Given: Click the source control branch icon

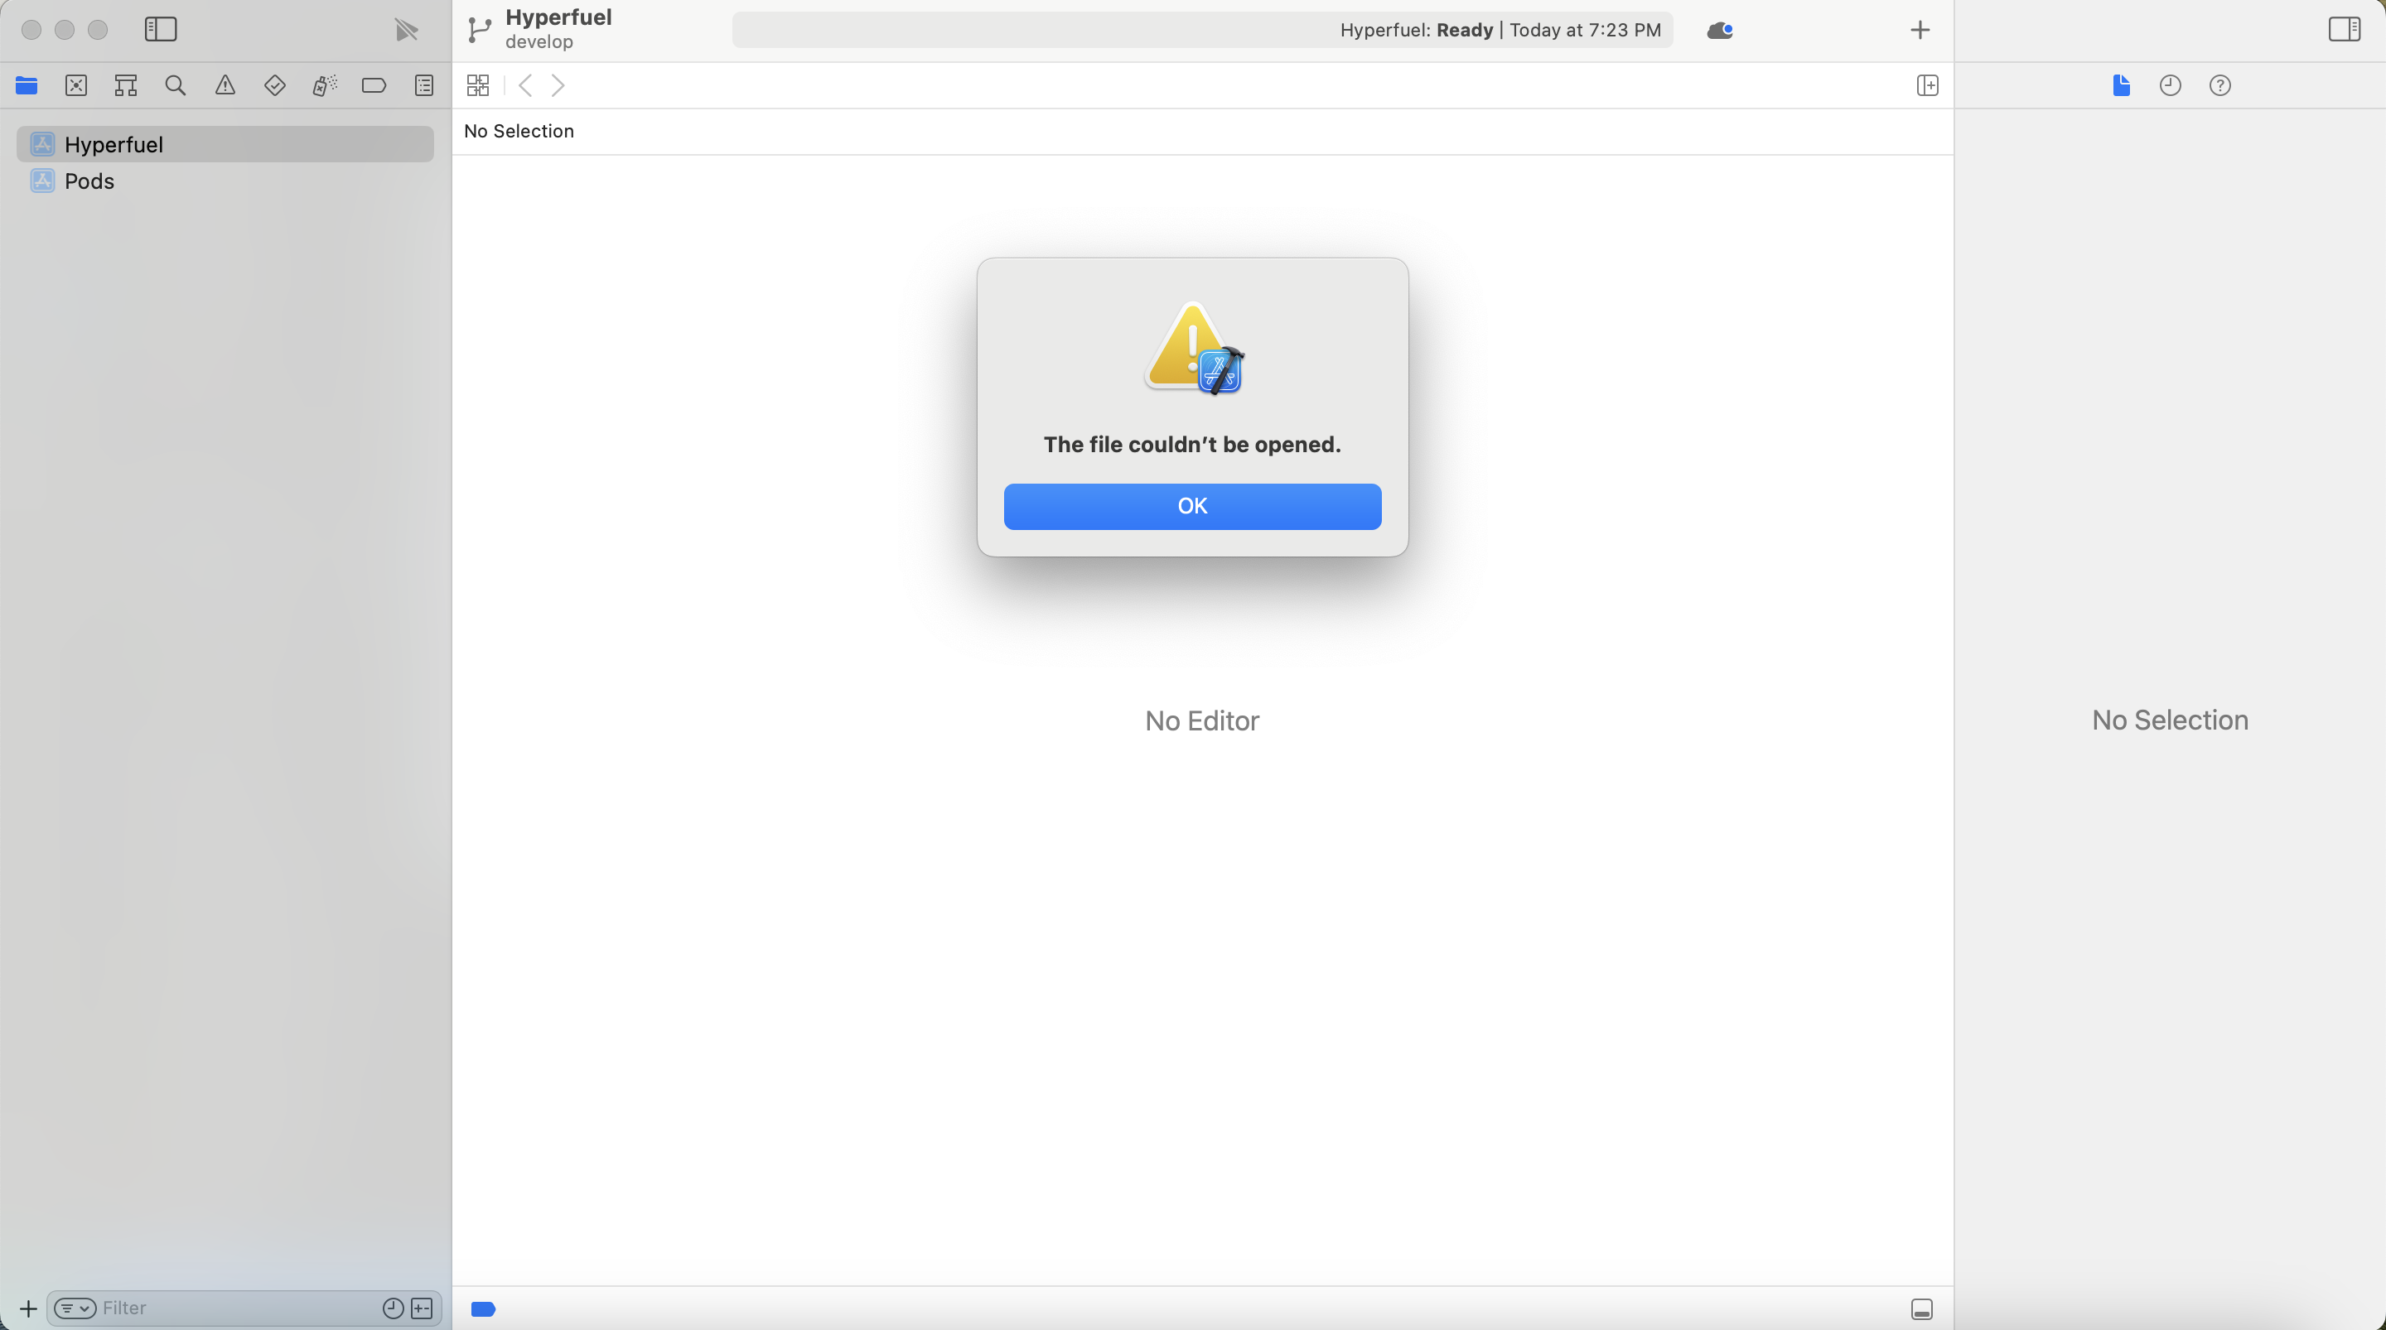Looking at the screenshot, I should click(479, 31).
